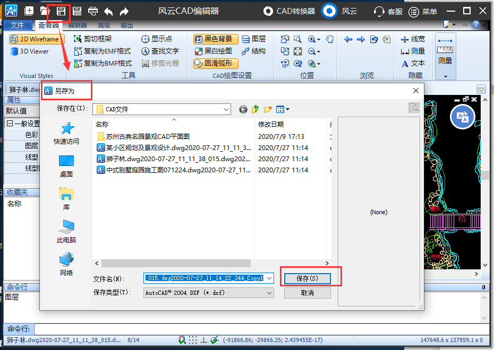This screenshot has width=494, height=350.
Task: Switch to the 高级 tab
Action: [x=104, y=25]
